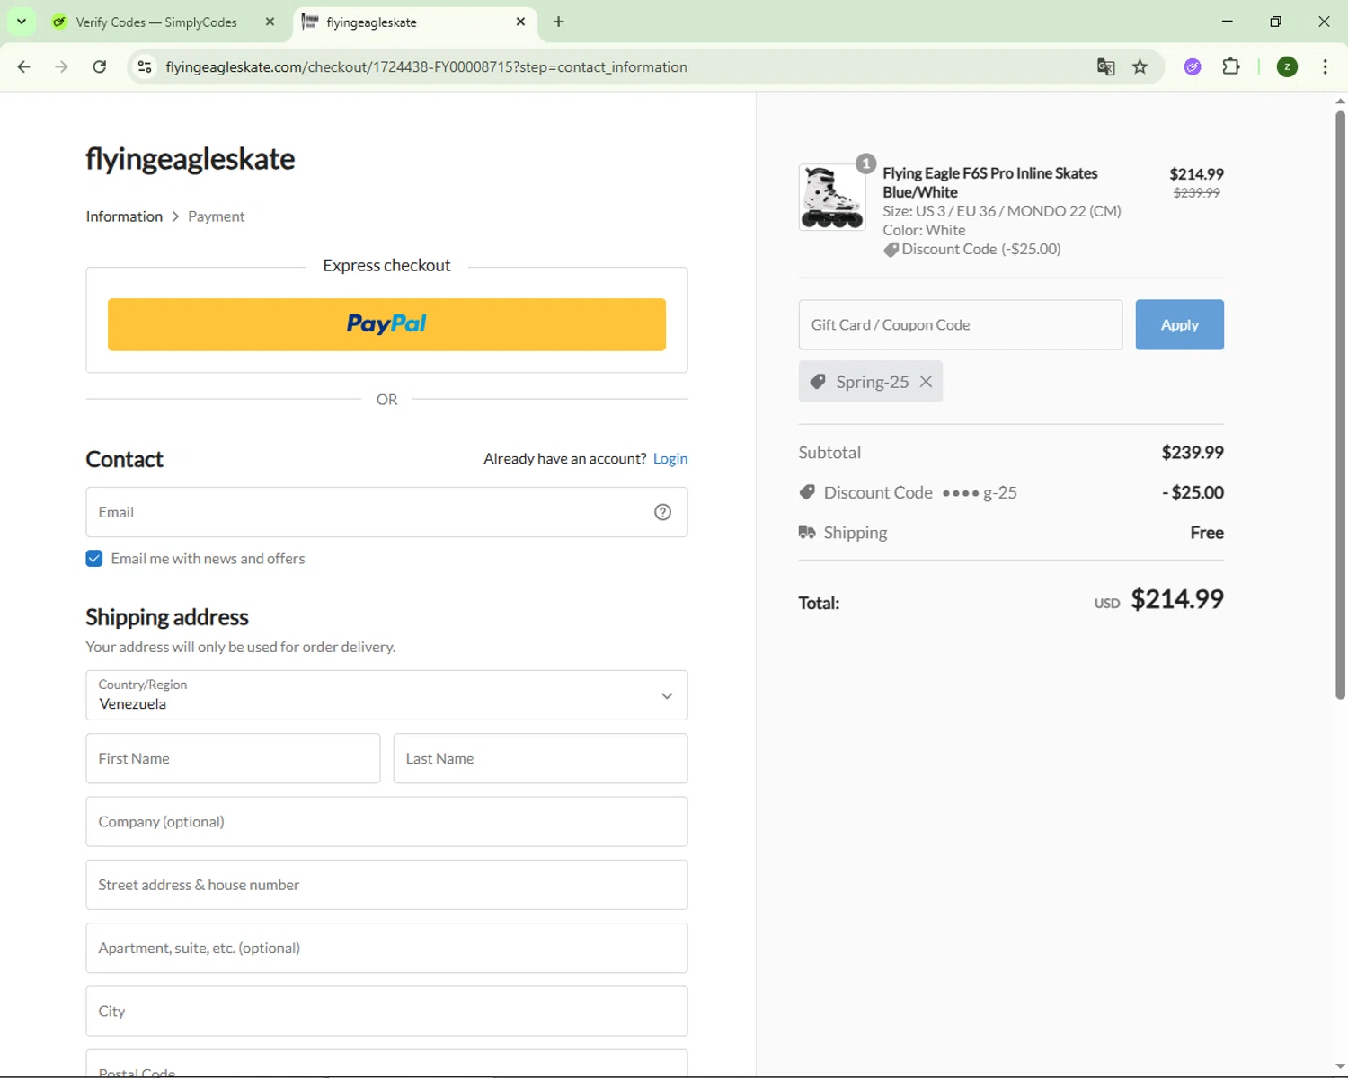Click the shipping truck icon
The image size is (1348, 1078).
(807, 533)
